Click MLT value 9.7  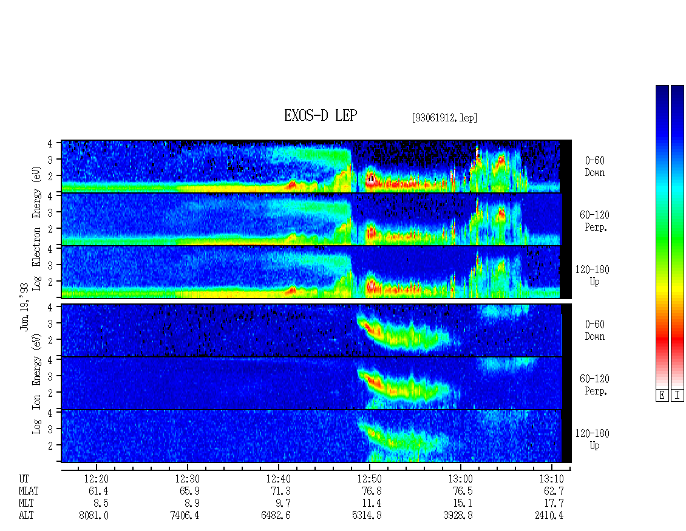pyautogui.click(x=283, y=504)
